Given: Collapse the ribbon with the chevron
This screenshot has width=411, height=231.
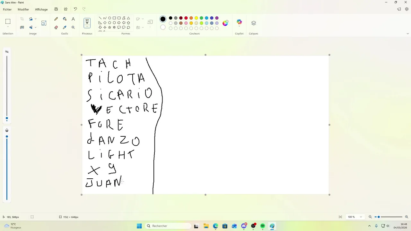Looking at the screenshot, I should coord(408,33).
